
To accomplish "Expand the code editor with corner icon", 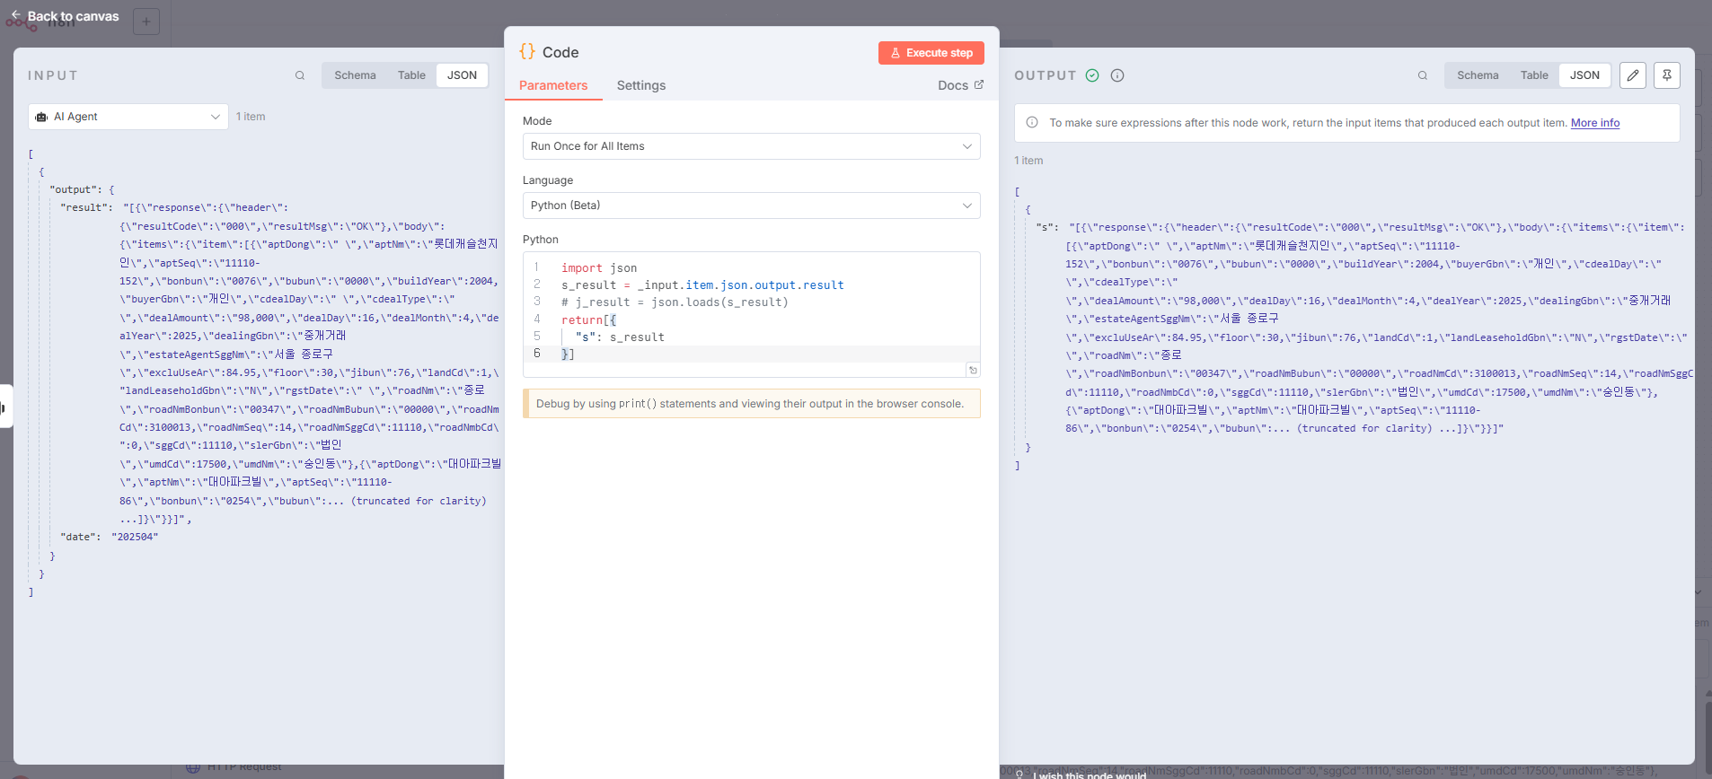I will coord(973,370).
